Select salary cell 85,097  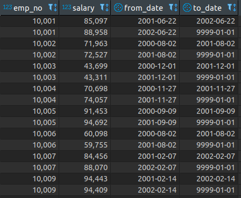pyautogui.click(x=85, y=21)
